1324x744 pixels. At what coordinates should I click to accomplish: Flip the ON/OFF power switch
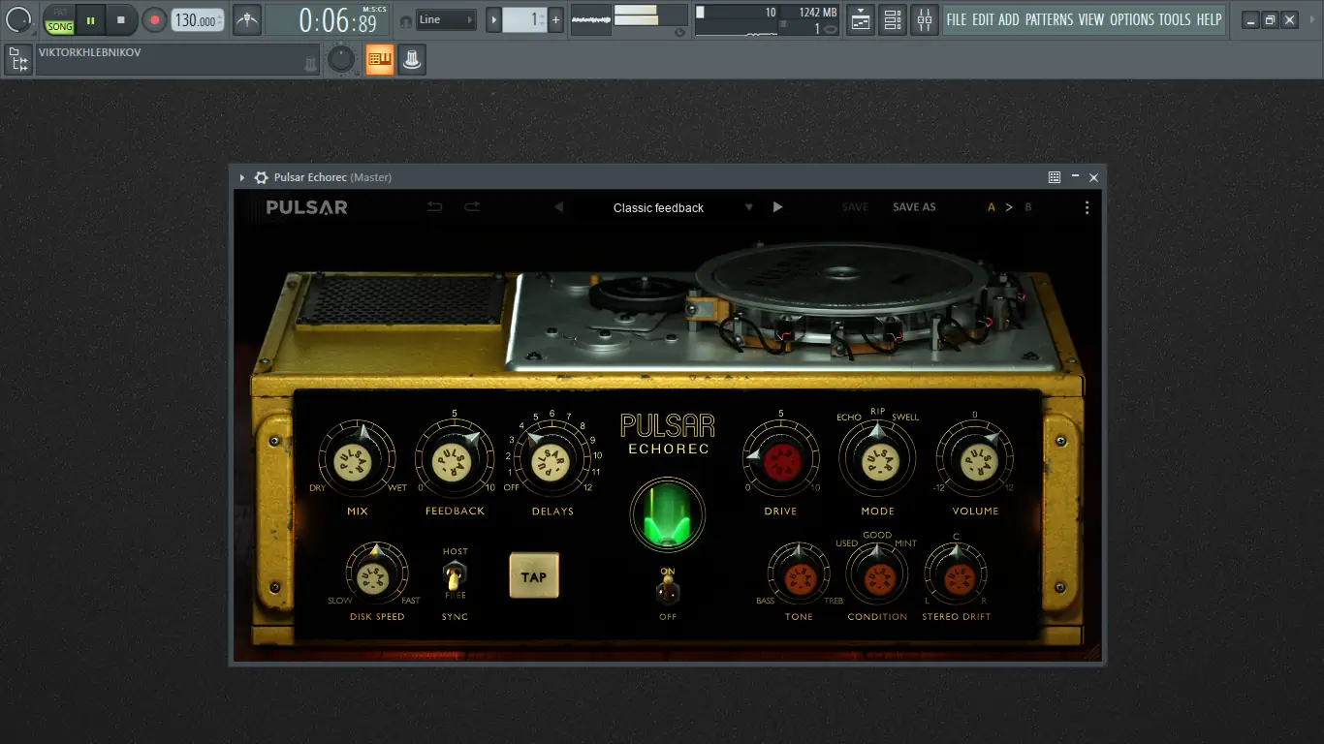[x=667, y=590]
